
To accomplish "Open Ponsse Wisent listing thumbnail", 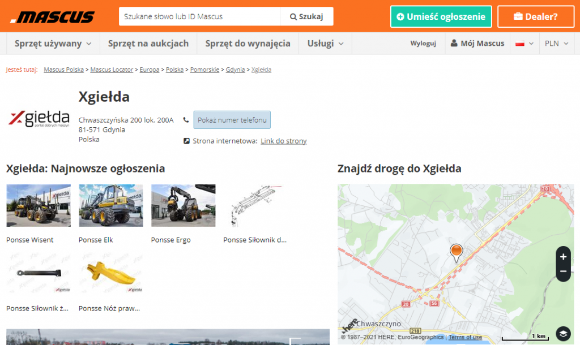I will (39, 205).
